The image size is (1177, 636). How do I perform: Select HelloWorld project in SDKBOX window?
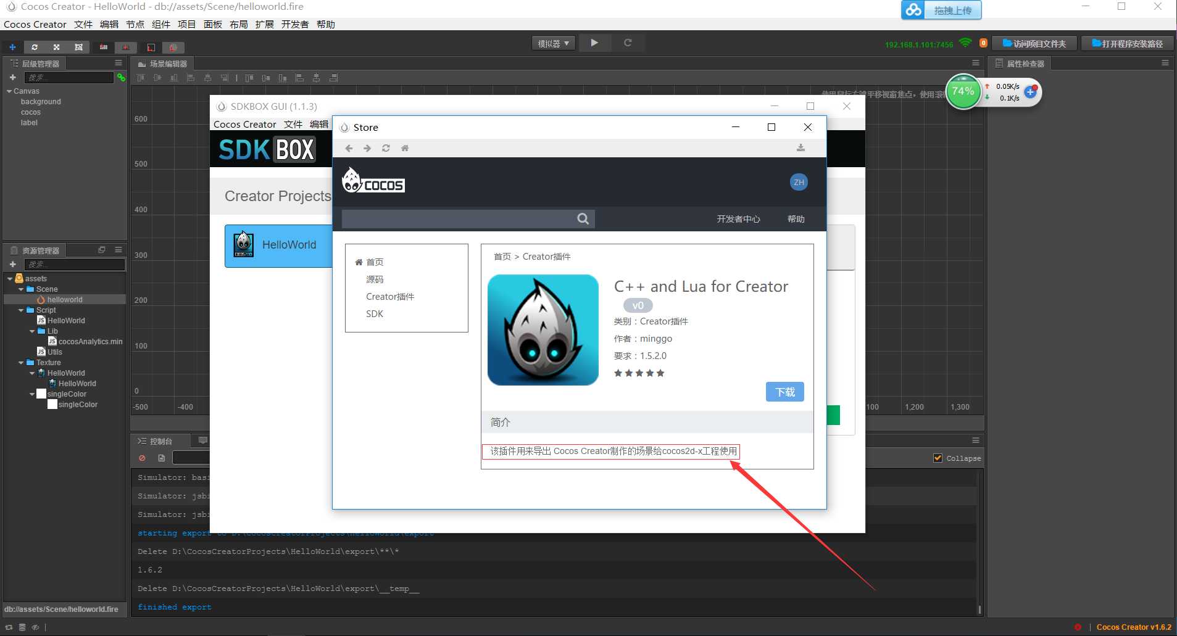pos(278,246)
